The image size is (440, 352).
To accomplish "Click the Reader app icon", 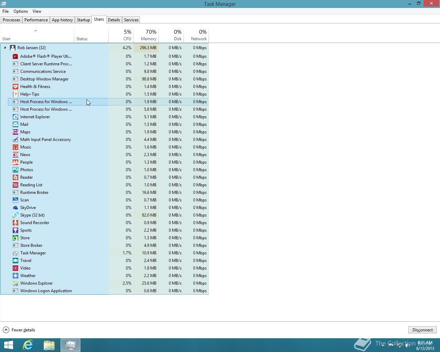I will pos(15,177).
